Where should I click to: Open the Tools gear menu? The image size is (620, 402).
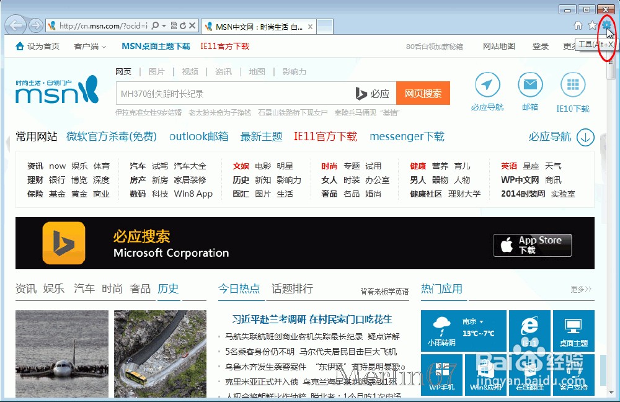(606, 25)
